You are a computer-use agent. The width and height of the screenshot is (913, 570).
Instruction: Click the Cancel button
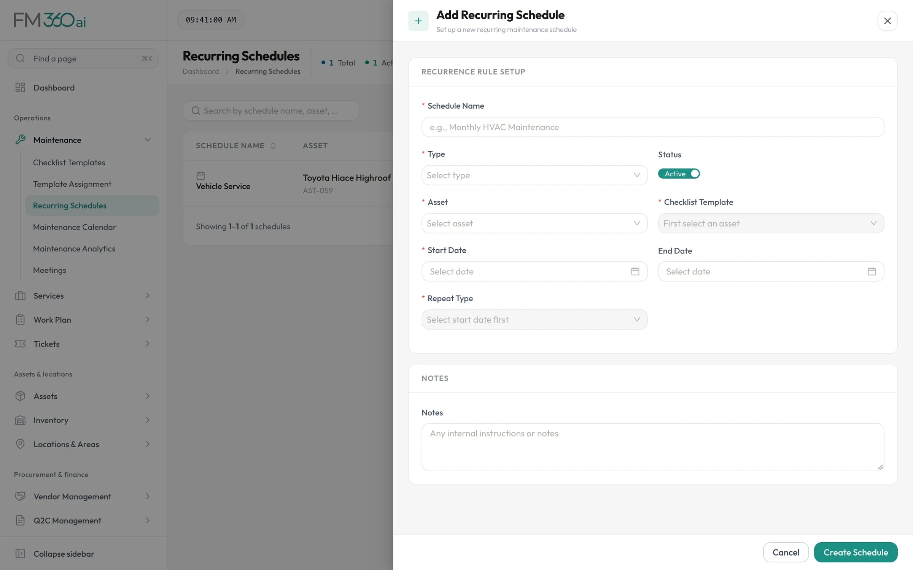click(786, 552)
